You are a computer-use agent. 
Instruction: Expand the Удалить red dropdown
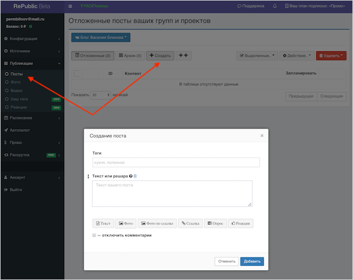[331, 56]
